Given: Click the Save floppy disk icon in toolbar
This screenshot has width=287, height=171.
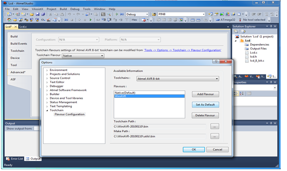Looking at the screenshot, I should (38, 14).
